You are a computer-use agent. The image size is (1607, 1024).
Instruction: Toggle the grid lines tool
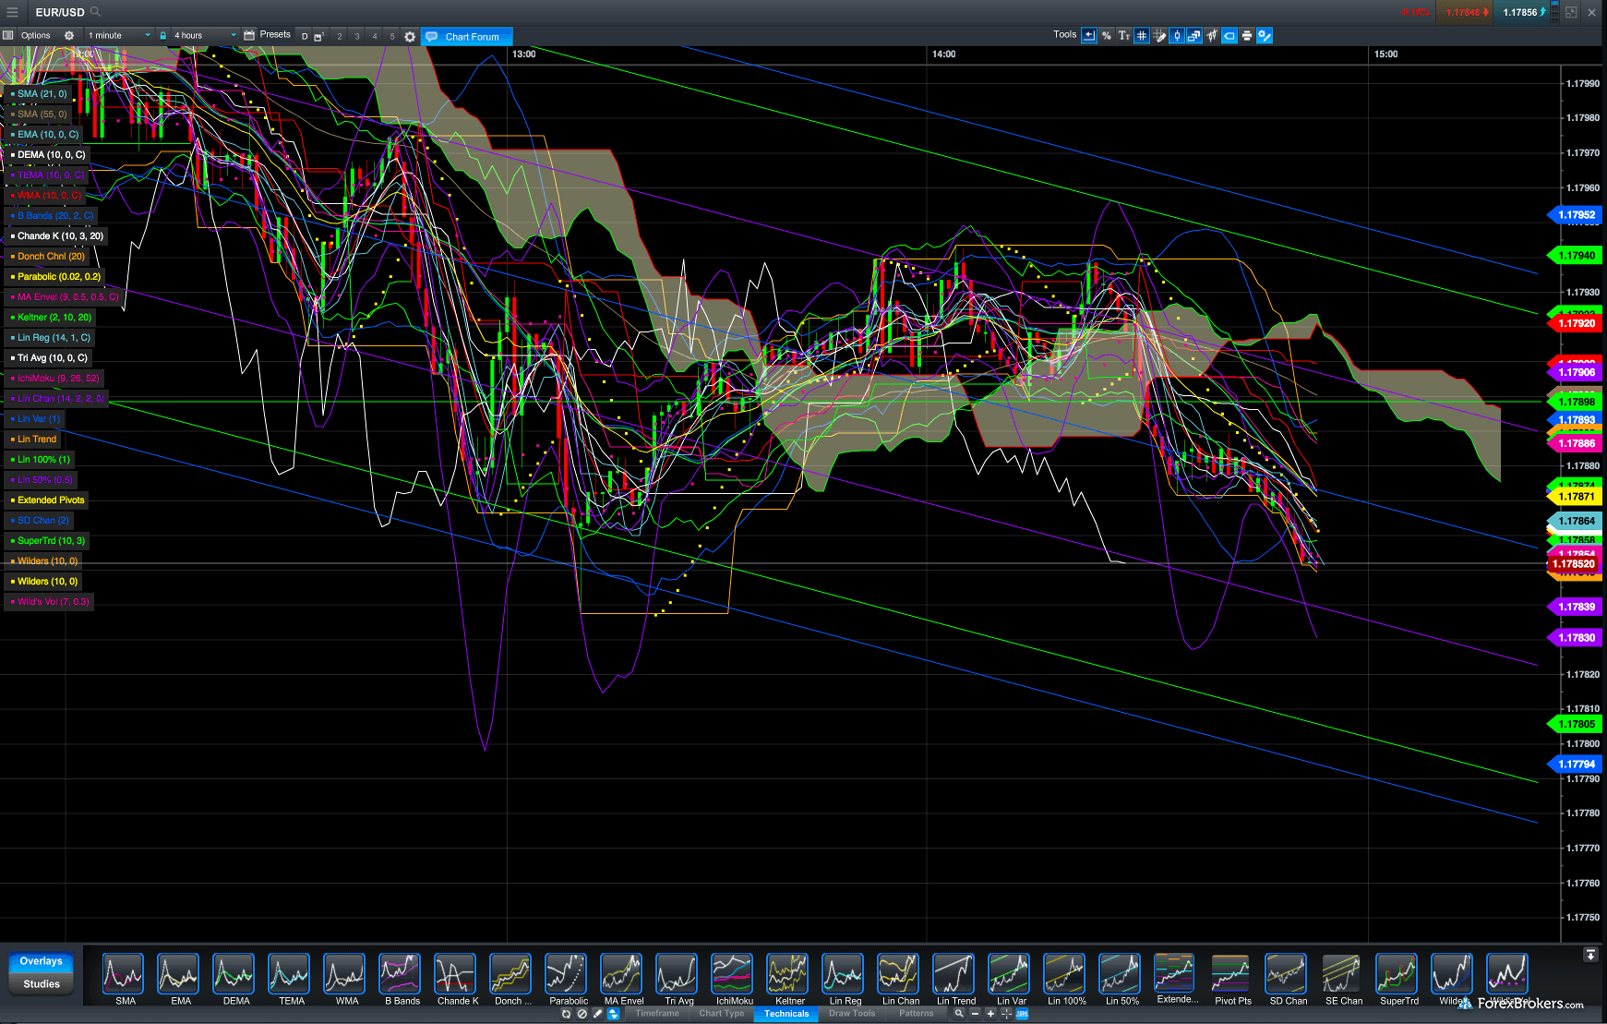(x=1142, y=36)
